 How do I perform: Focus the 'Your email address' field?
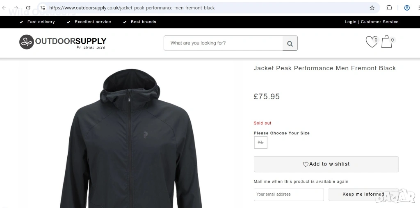tap(289, 195)
